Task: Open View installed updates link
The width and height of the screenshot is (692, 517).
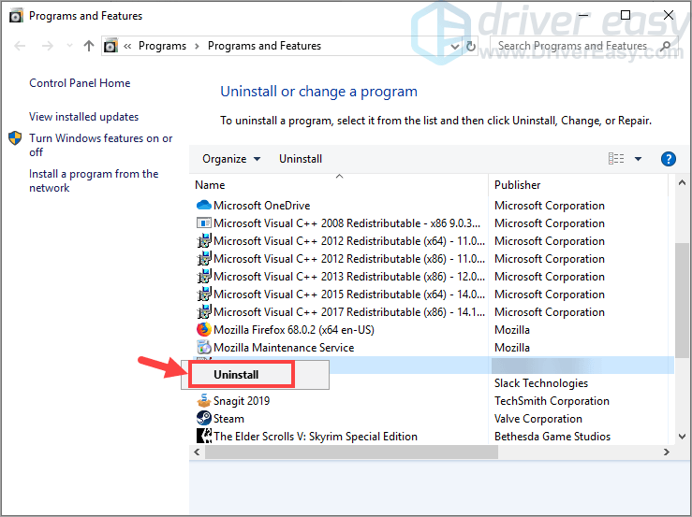Action: [x=84, y=117]
